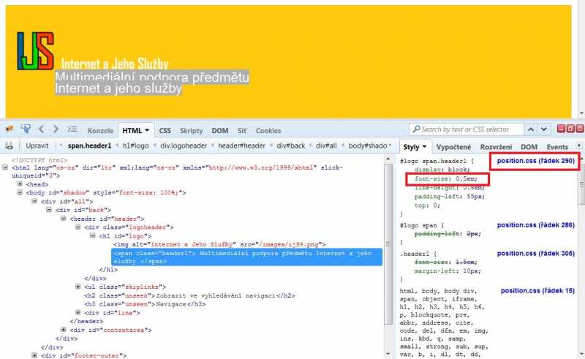Focus the Search by text or CSS selector field
The height and width of the screenshot is (359, 585).
coord(467,129)
